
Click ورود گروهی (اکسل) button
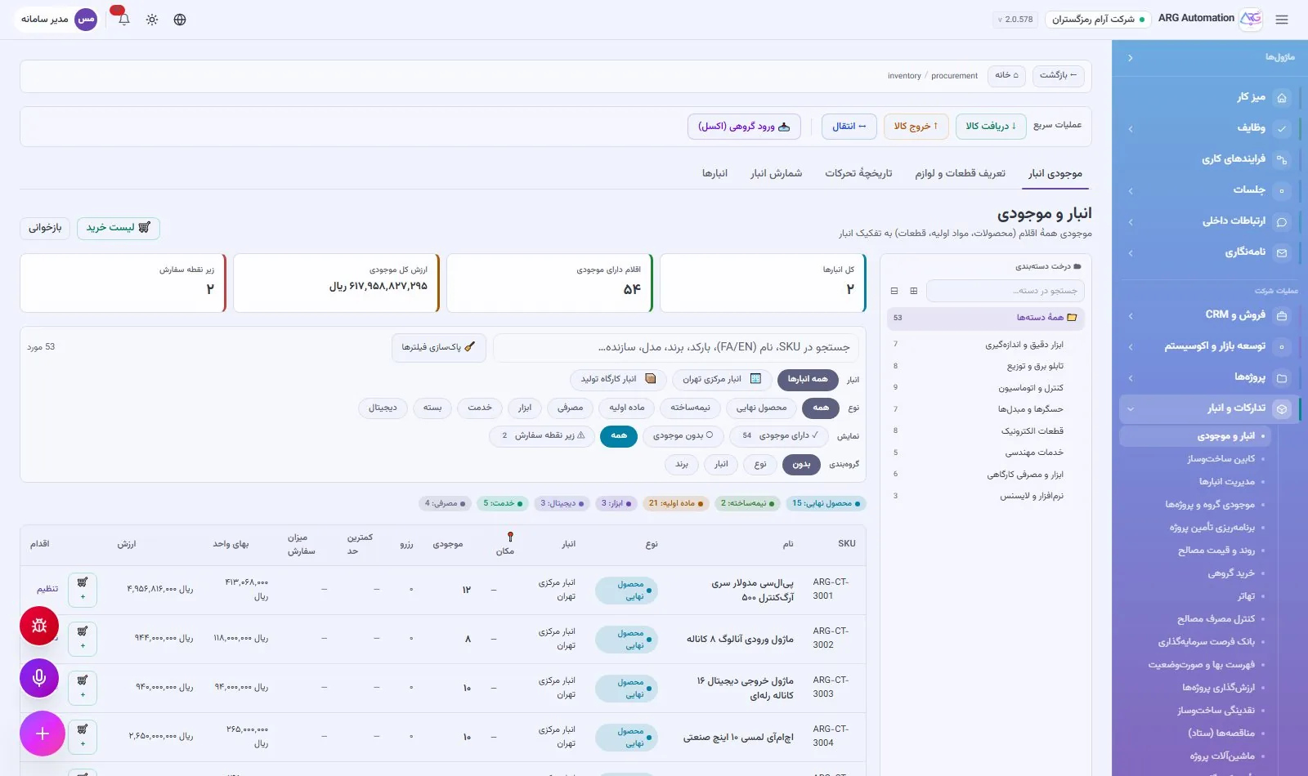tap(744, 127)
